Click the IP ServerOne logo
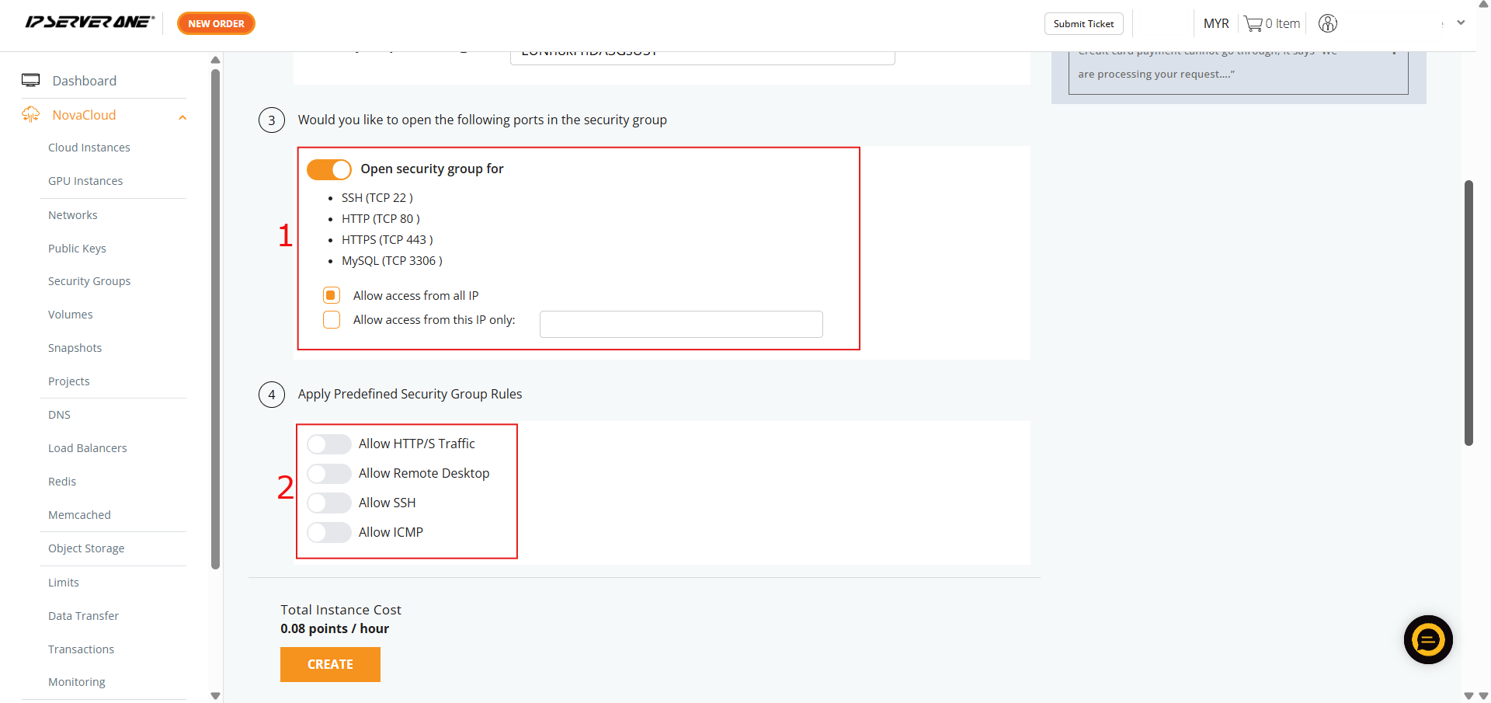1491x703 pixels. point(89,23)
